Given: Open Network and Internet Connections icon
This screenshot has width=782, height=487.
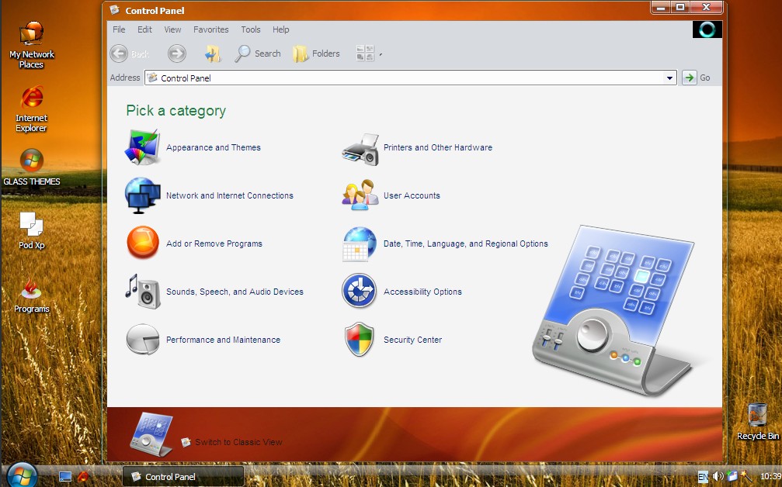Looking at the screenshot, I should pyautogui.click(x=143, y=195).
